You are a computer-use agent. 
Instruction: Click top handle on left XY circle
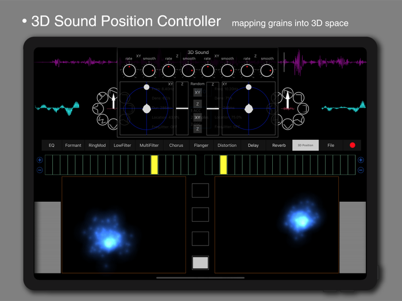point(146,87)
